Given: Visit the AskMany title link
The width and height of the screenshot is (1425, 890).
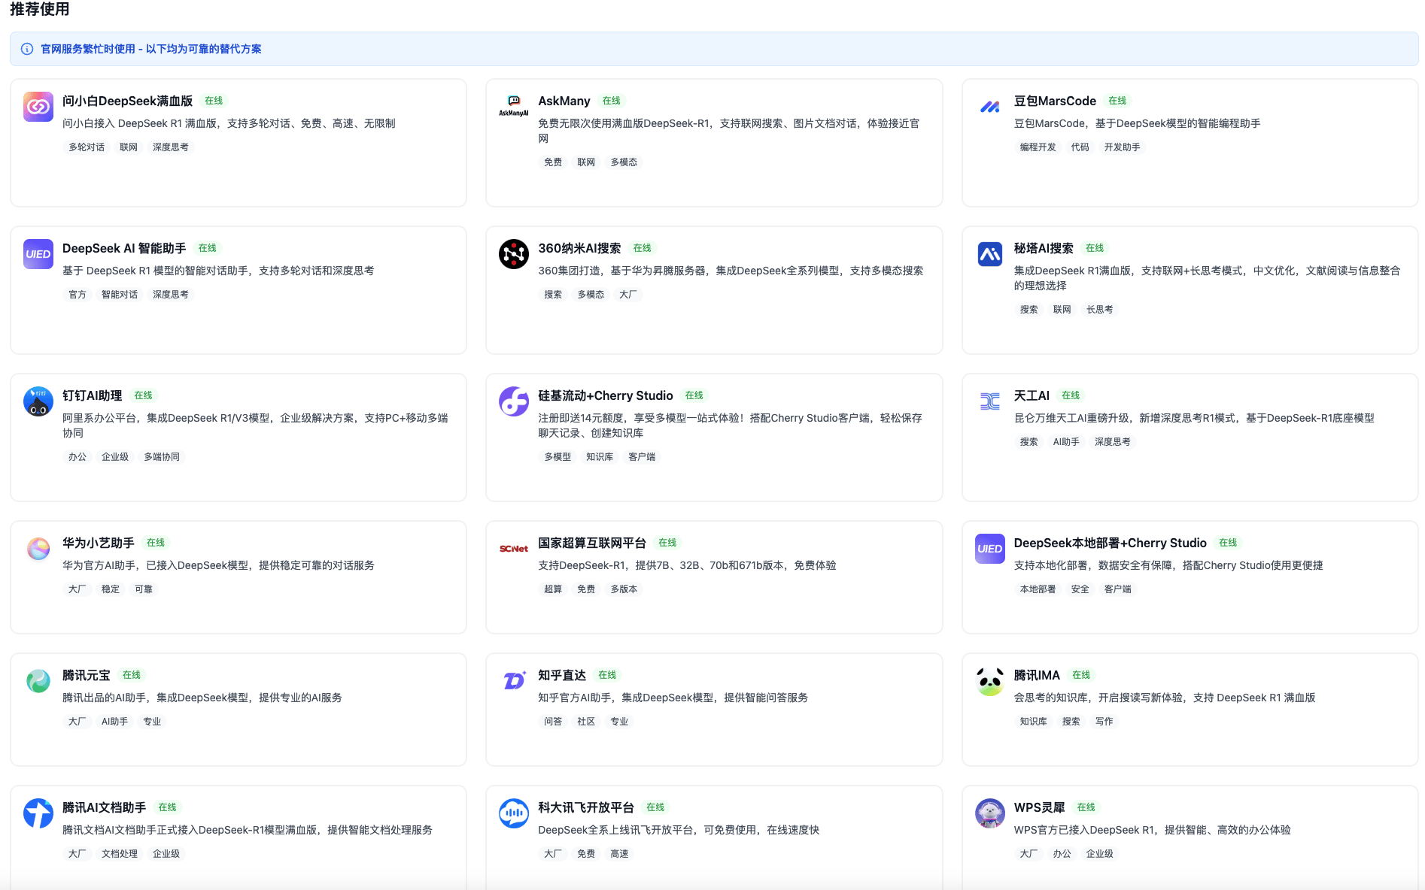Looking at the screenshot, I should [564, 101].
